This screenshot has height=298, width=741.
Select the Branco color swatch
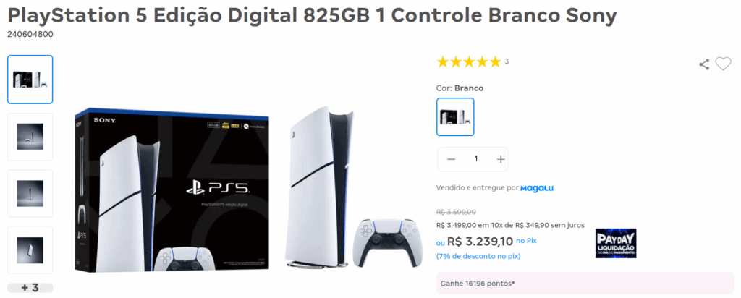pos(455,116)
